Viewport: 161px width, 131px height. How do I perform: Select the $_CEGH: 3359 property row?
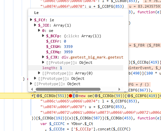tap(75, 47)
